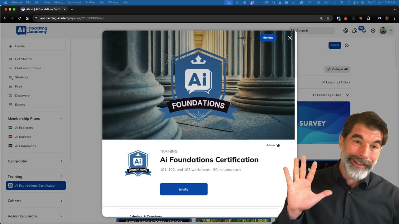Open the History menu
This screenshot has height=224, width=399.
coord(59,2)
